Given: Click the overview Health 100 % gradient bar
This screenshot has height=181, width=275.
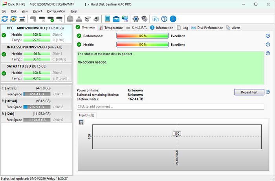Looking at the screenshot, I should (142, 44).
